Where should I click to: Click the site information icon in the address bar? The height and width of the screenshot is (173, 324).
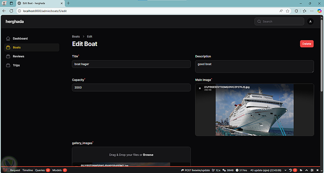20,11
